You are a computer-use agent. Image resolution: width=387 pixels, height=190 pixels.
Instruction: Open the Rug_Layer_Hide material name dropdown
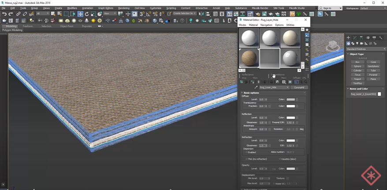273,87
